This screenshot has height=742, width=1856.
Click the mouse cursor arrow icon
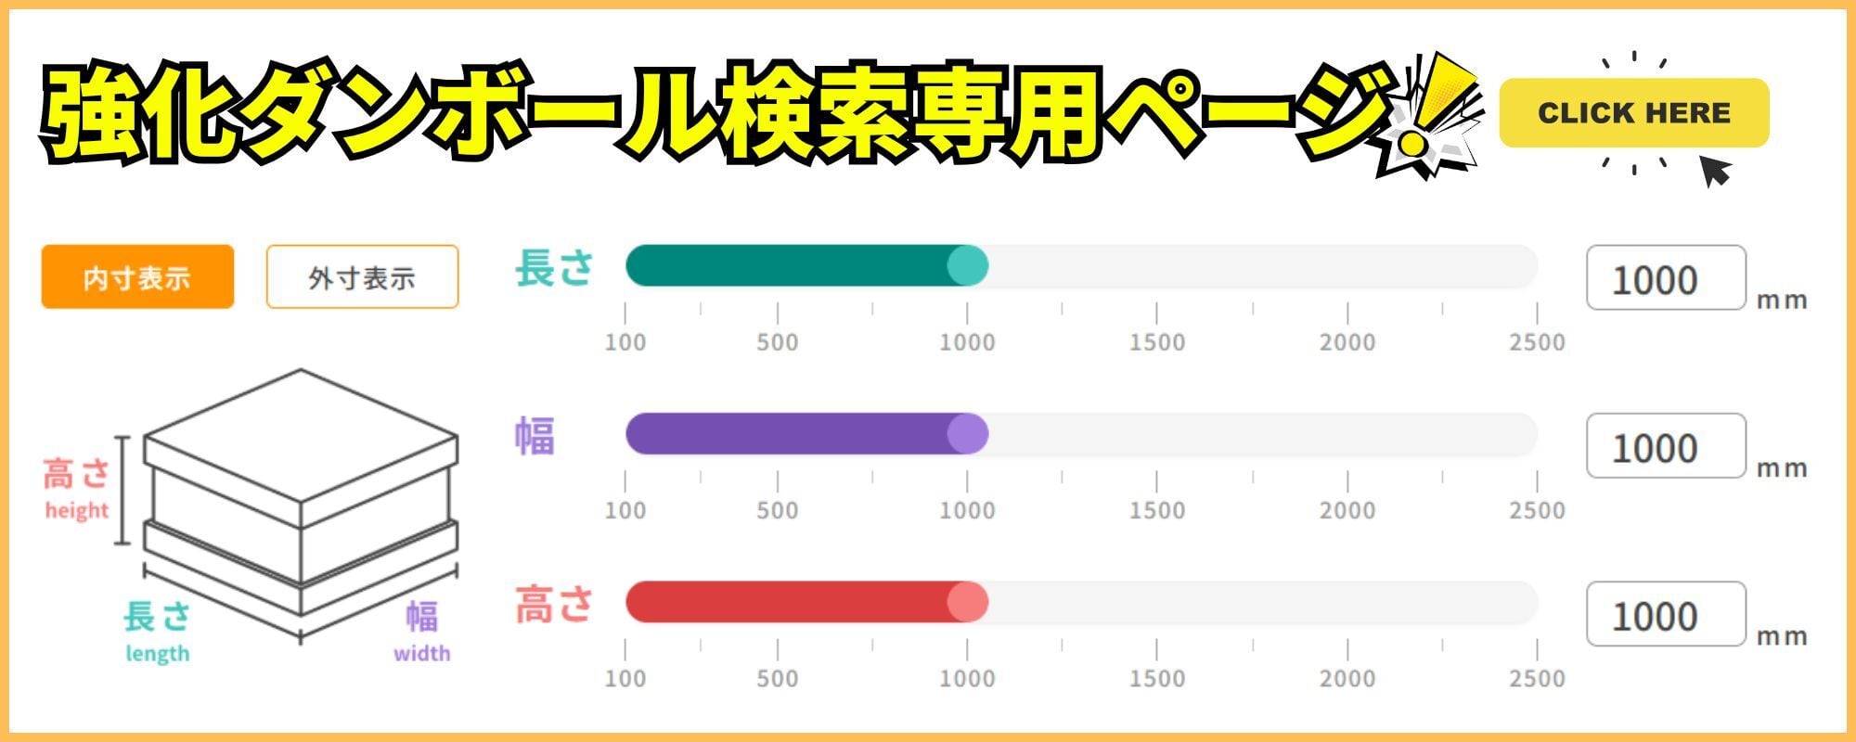click(x=1715, y=171)
